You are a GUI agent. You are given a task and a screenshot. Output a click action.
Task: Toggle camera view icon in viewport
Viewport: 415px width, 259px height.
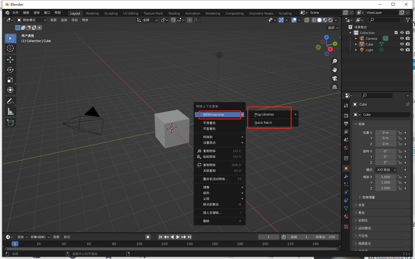tap(335, 78)
